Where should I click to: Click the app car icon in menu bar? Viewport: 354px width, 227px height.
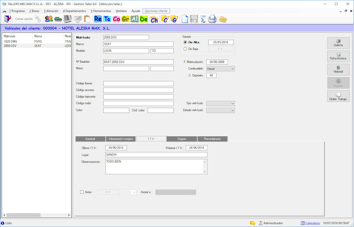[x=4, y=11]
